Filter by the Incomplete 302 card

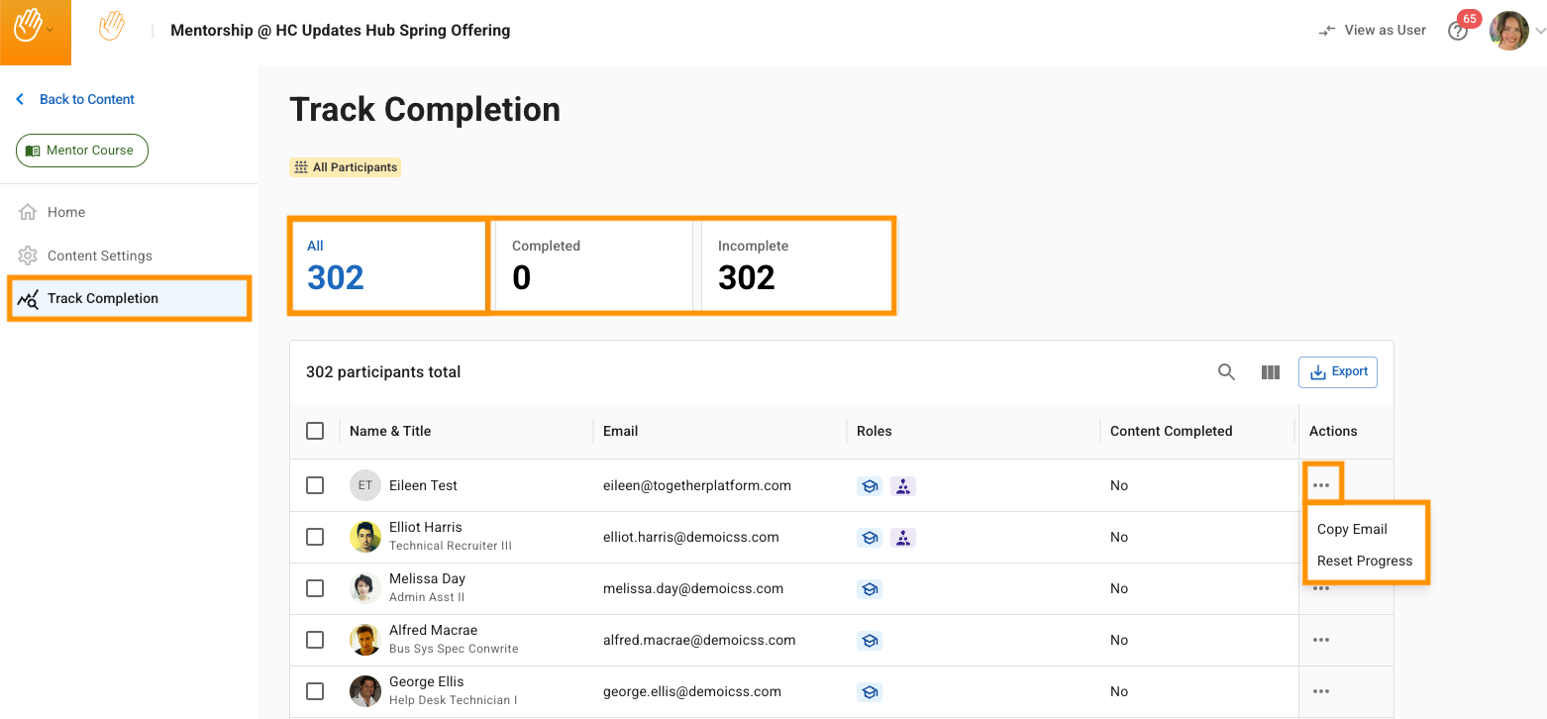(795, 266)
